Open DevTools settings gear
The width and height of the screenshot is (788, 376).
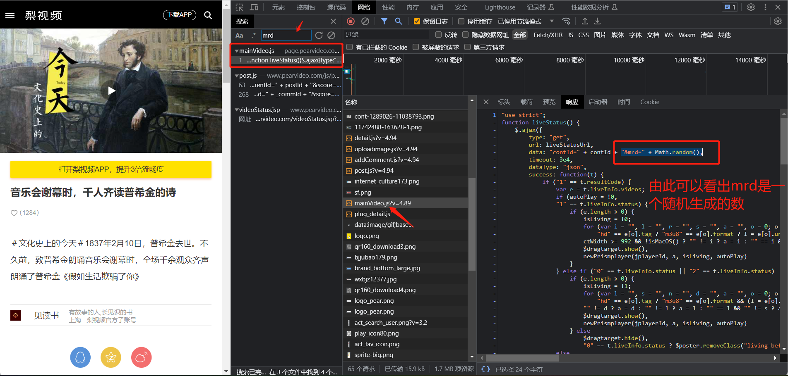coord(751,7)
